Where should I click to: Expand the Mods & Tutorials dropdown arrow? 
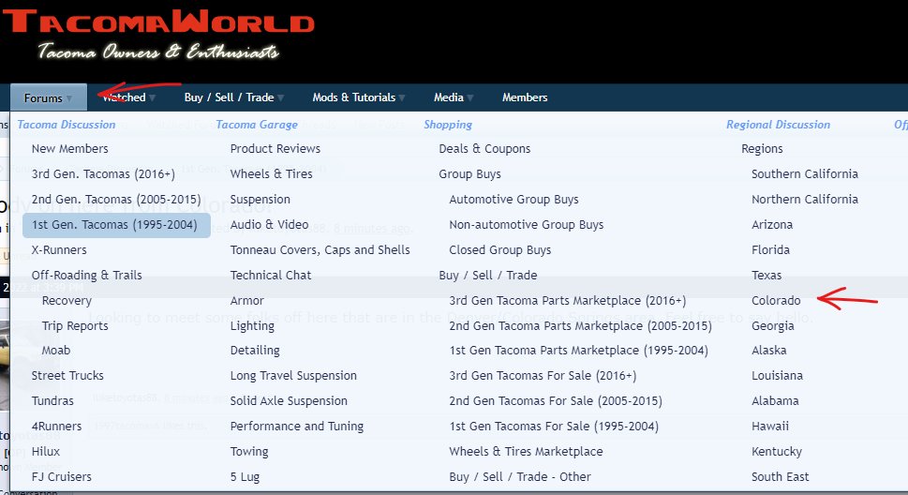[402, 97]
